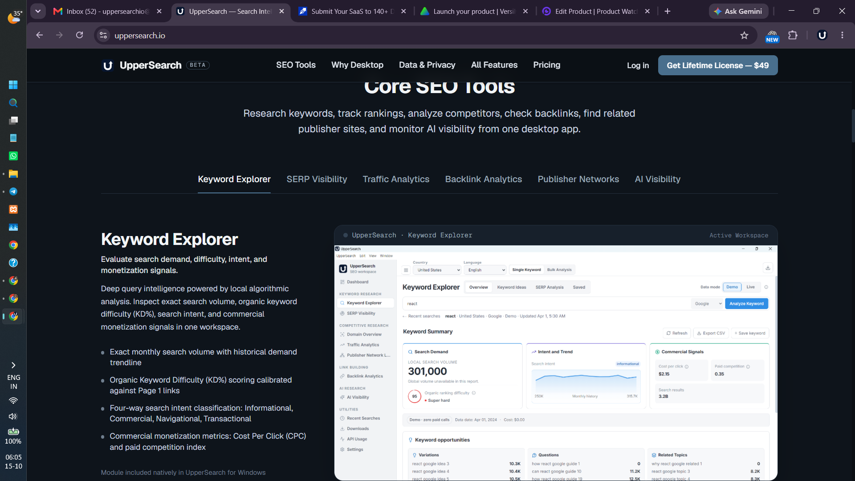This screenshot has width=855, height=481.
Task: Open the tab search dropdown arrow
Action: click(38, 11)
